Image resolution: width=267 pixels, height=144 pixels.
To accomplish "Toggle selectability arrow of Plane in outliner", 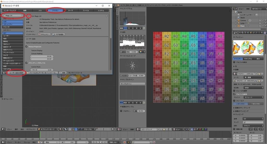I will click(263, 26).
